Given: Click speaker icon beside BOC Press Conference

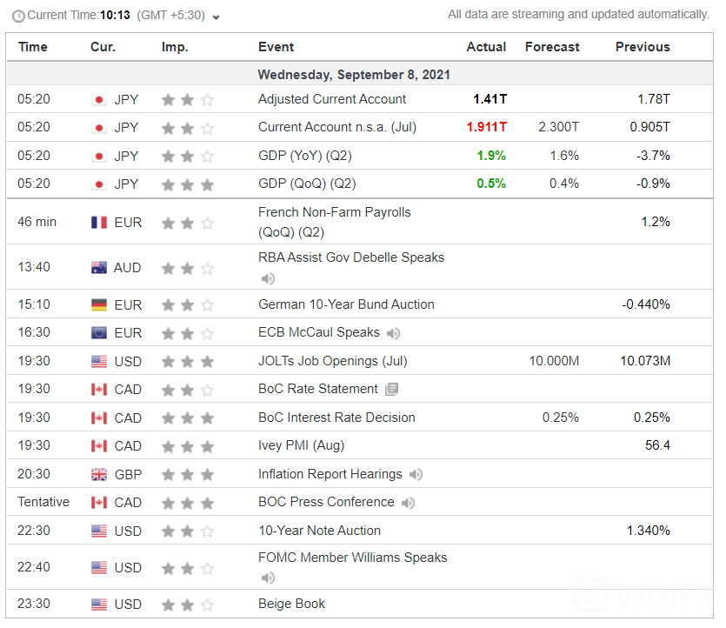Looking at the screenshot, I should [408, 503].
